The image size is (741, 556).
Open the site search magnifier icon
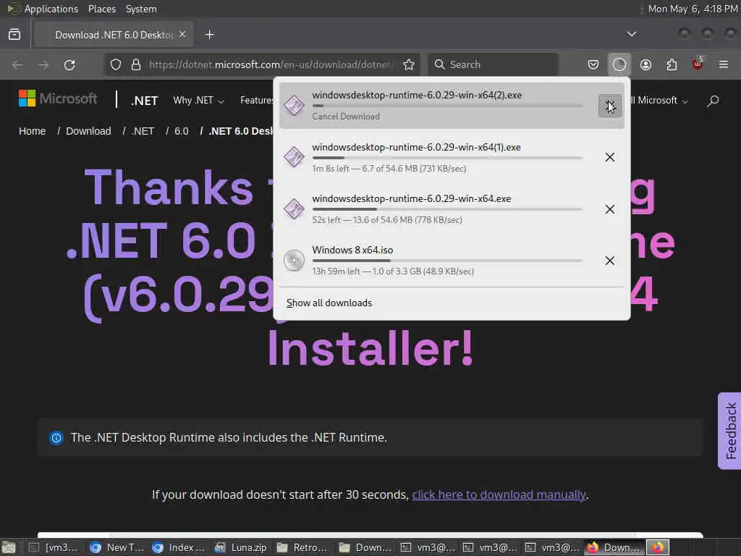[x=713, y=100]
